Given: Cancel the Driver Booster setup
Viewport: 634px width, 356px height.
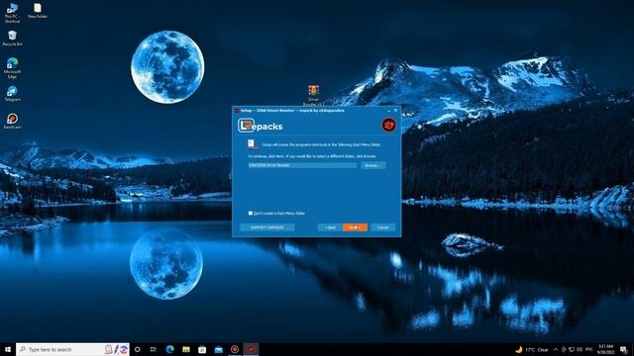Looking at the screenshot, I should click(x=383, y=227).
